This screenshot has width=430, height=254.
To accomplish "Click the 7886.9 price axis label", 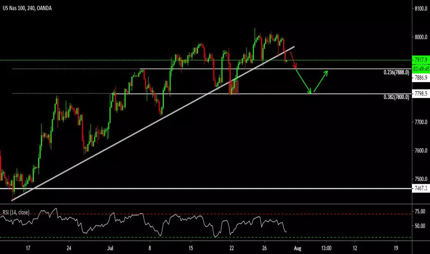I will [421, 78].
